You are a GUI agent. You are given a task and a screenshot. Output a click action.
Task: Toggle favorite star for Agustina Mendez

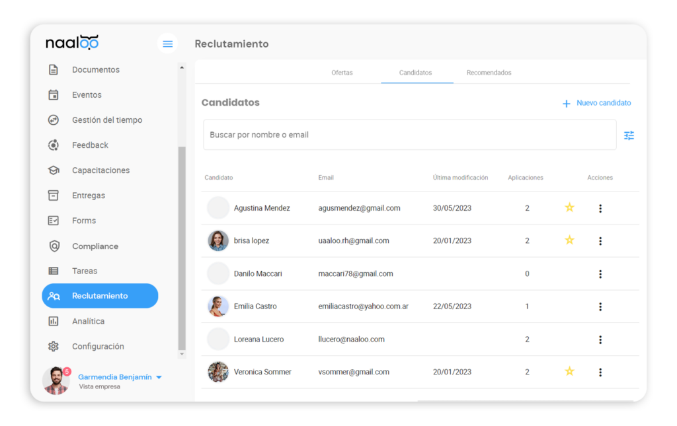coord(569,207)
